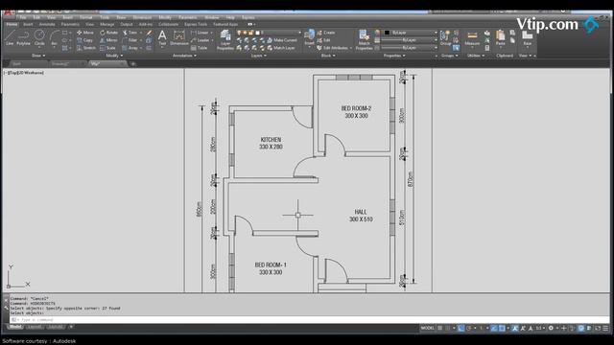Click the 'HALL' room label

[x=361, y=212]
